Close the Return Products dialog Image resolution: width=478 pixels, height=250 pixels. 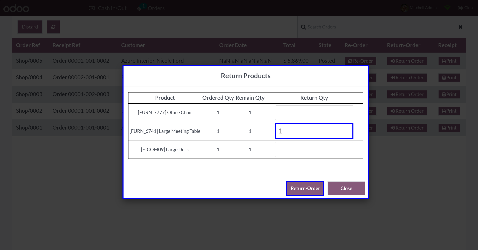pos(346,188)
